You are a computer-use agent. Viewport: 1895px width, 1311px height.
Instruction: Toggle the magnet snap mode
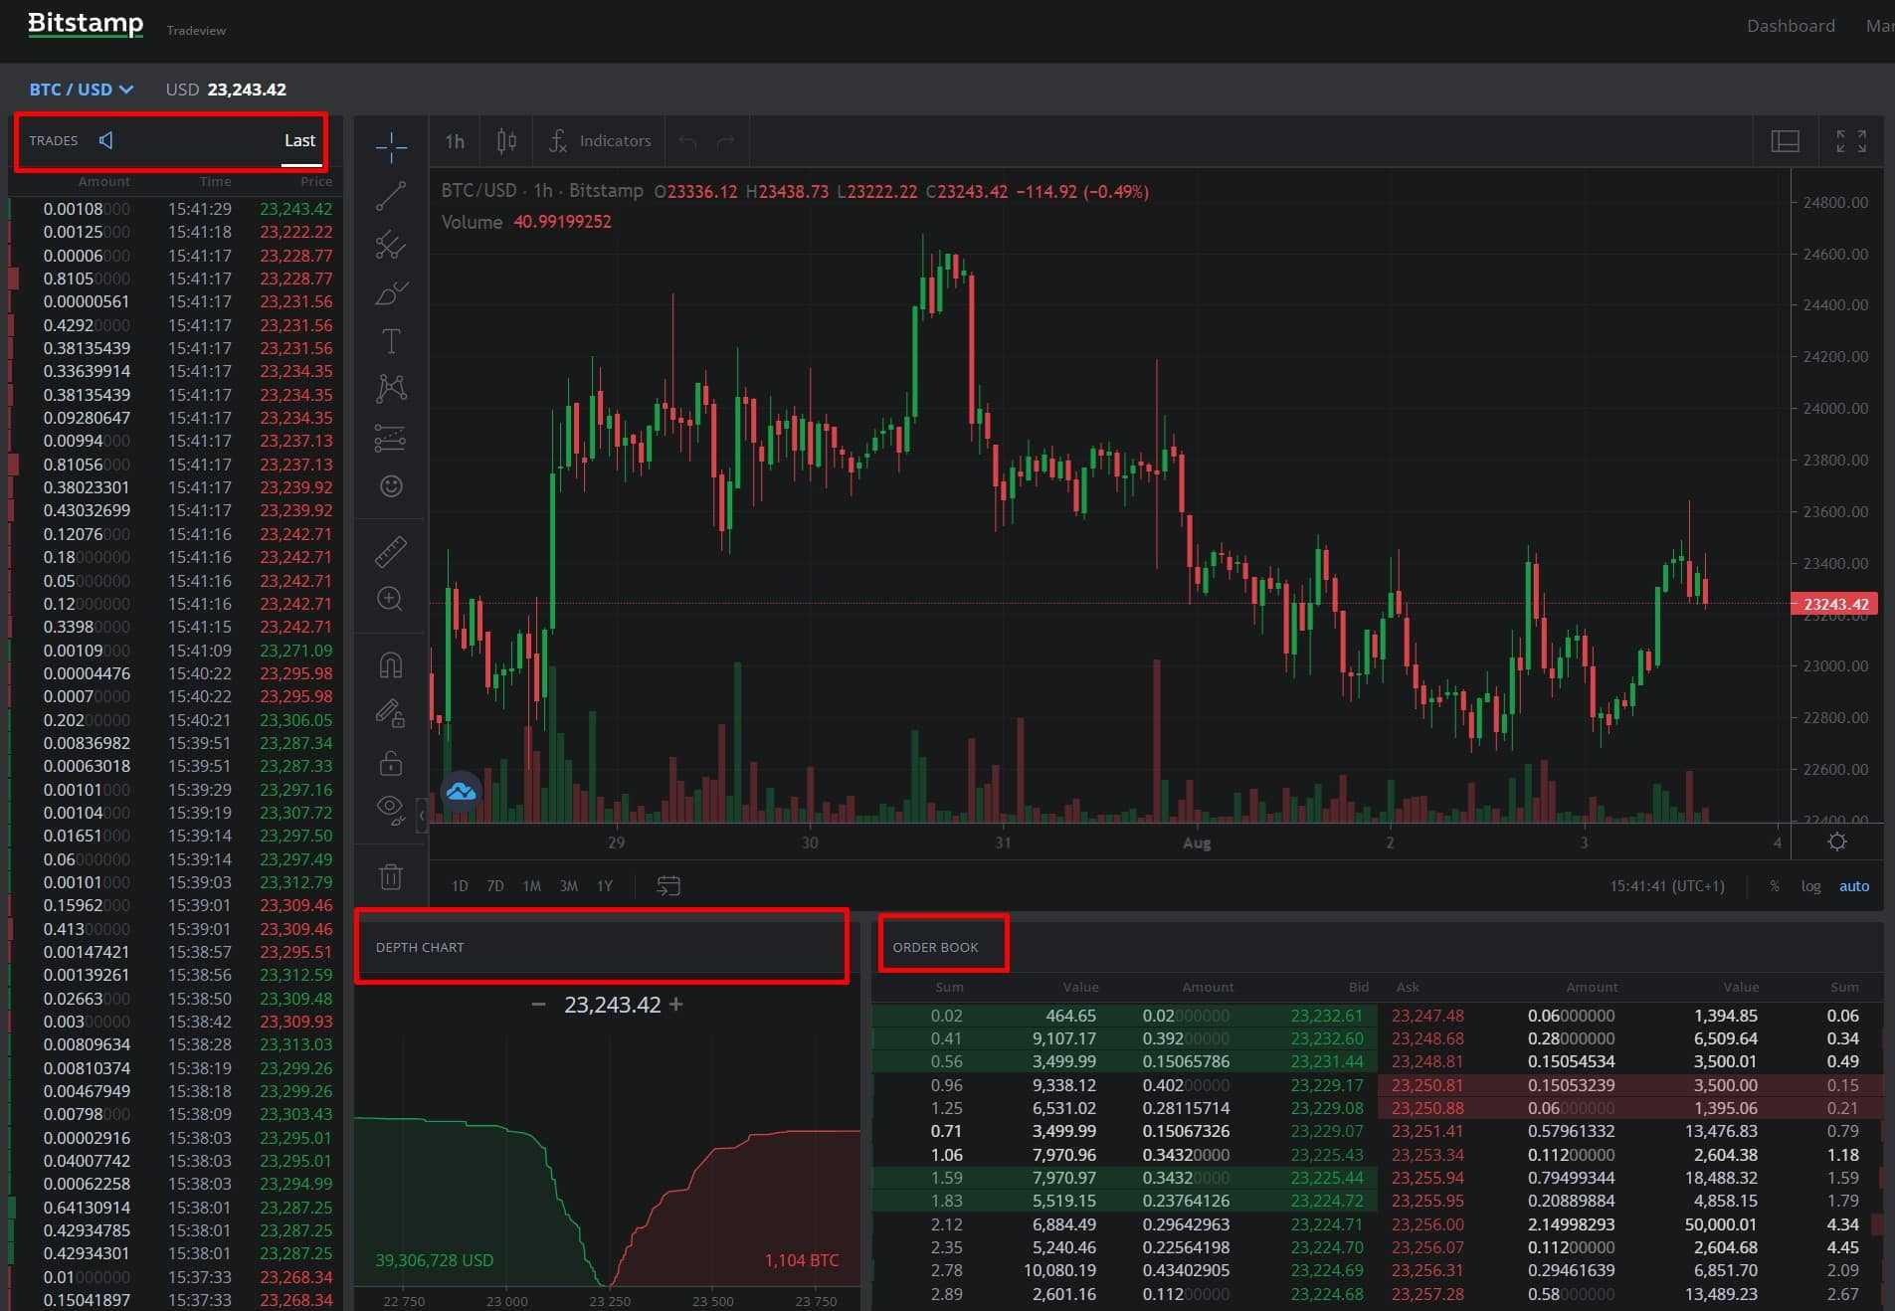[x=391, y=664]
